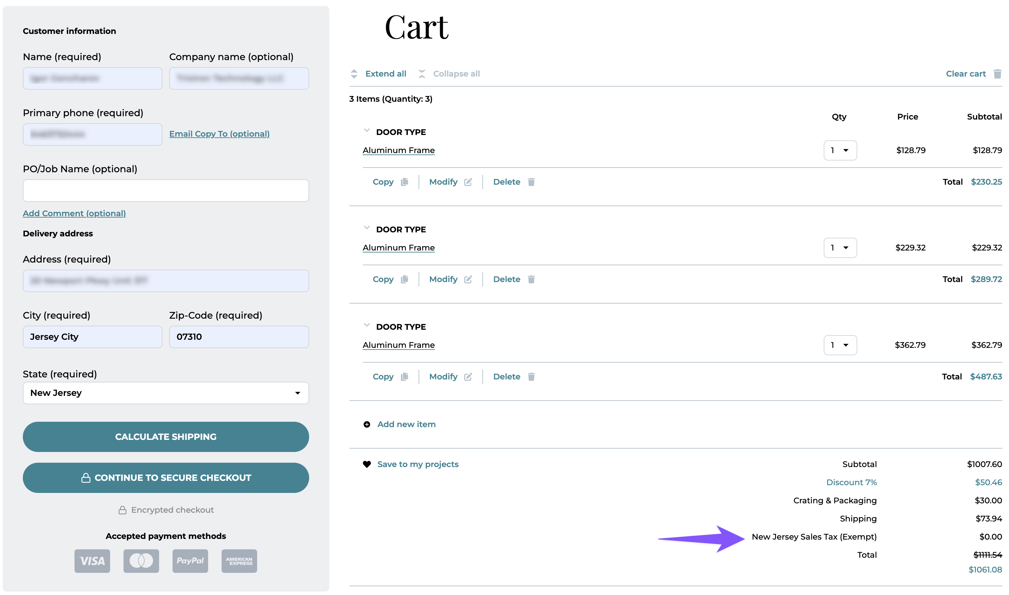1009x595 pixels.
Task: Click the PO/Job Name input field
Action: click(x=166, y=190)
